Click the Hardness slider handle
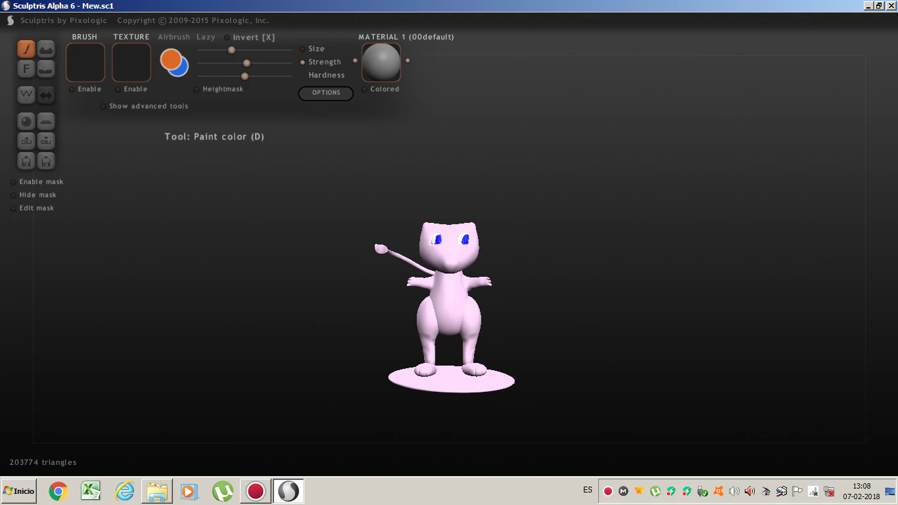The height and width of the screenshot is (505, 898). coord(245,76)
